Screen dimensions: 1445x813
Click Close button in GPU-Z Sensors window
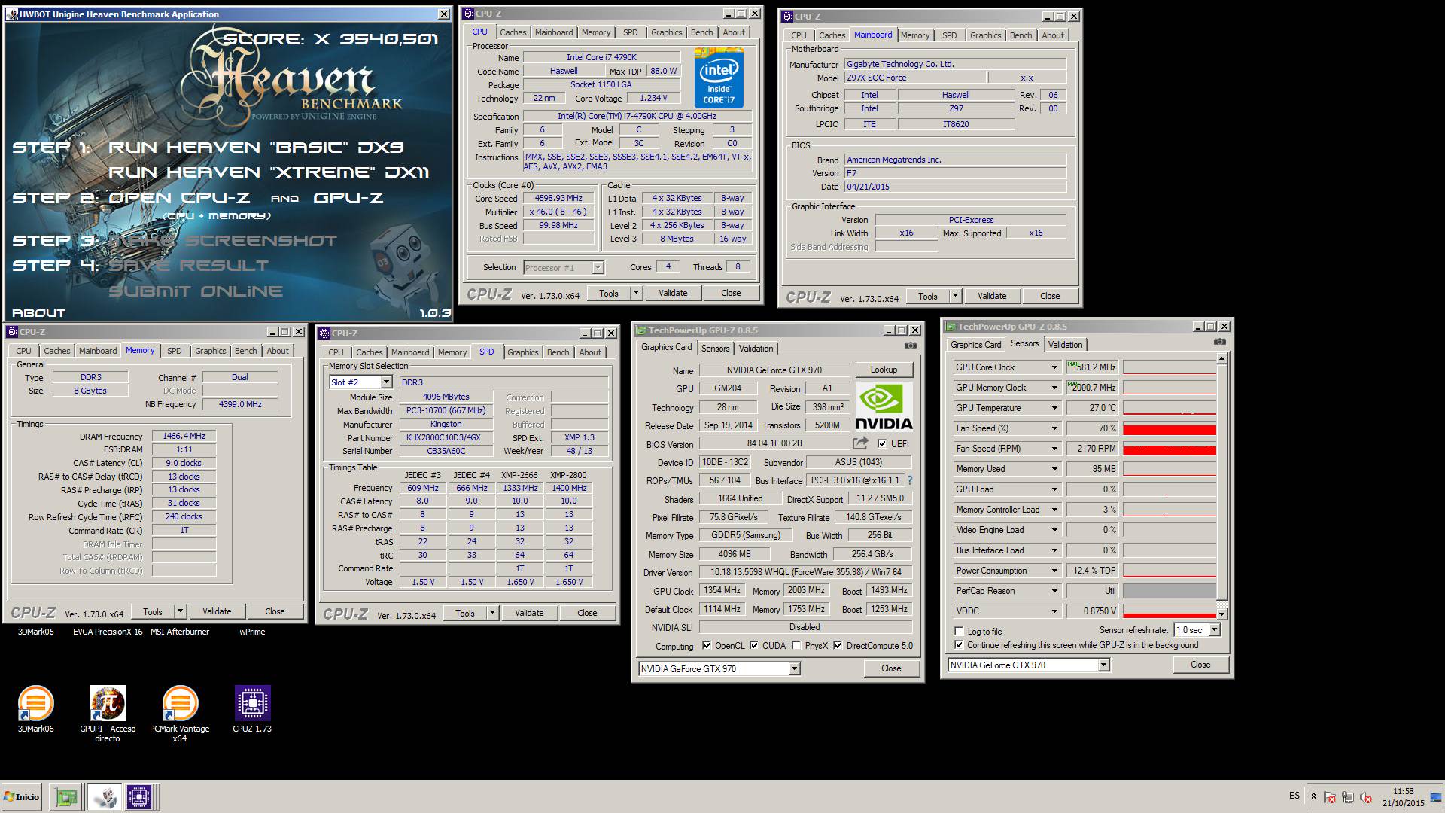1200,665
